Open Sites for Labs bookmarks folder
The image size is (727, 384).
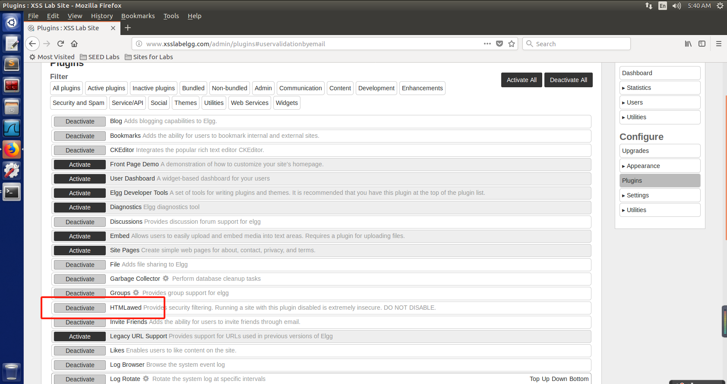point(149,57)
